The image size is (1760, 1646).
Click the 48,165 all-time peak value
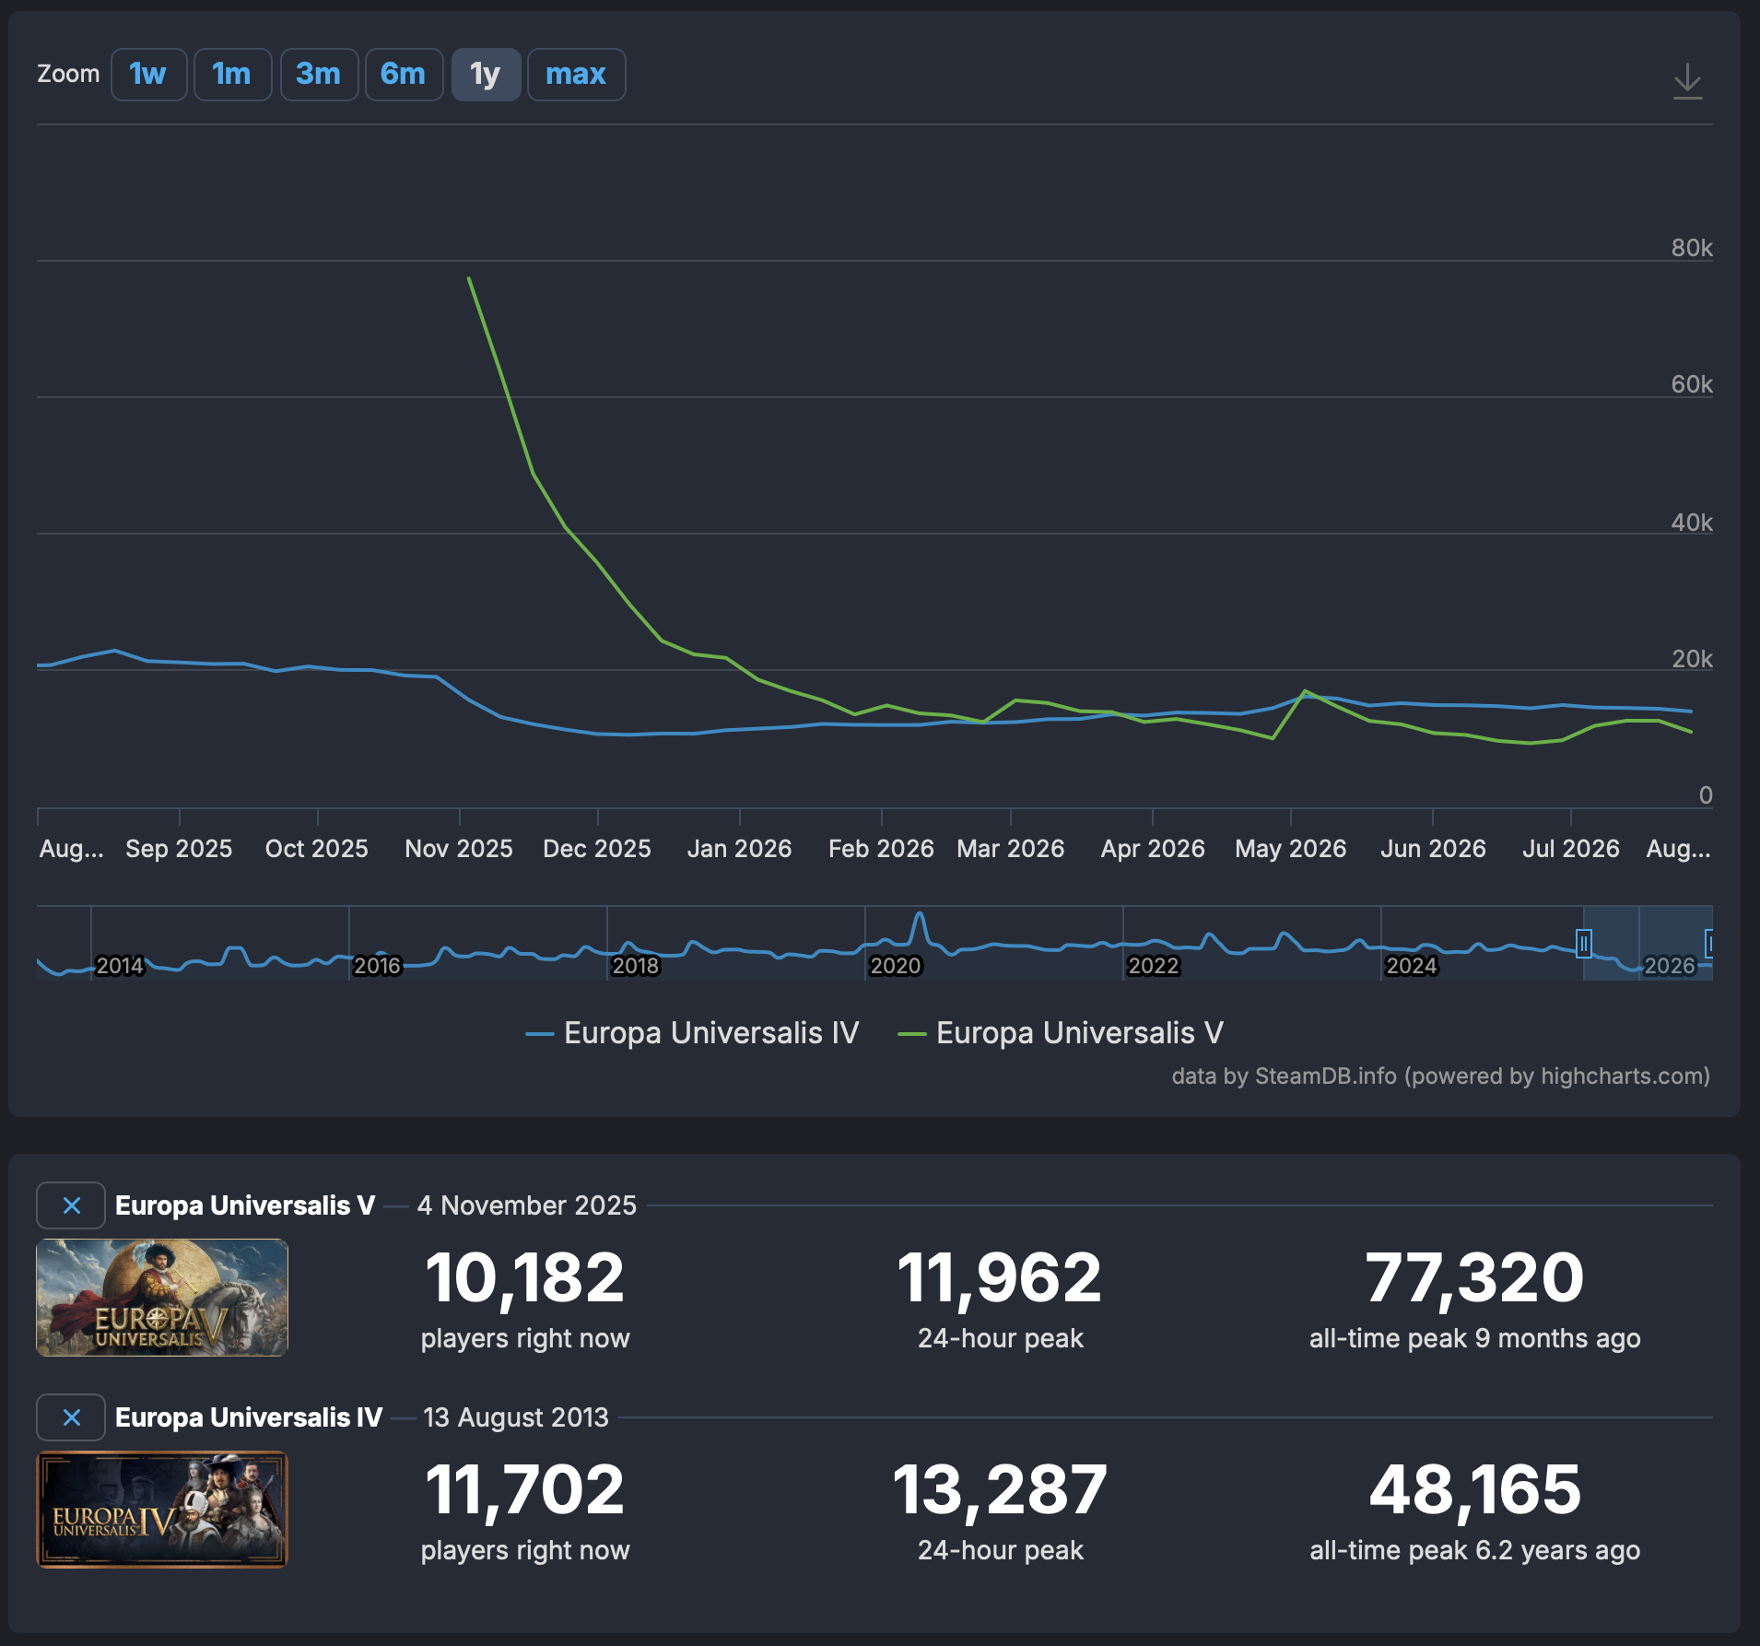pos(1475,1490)
